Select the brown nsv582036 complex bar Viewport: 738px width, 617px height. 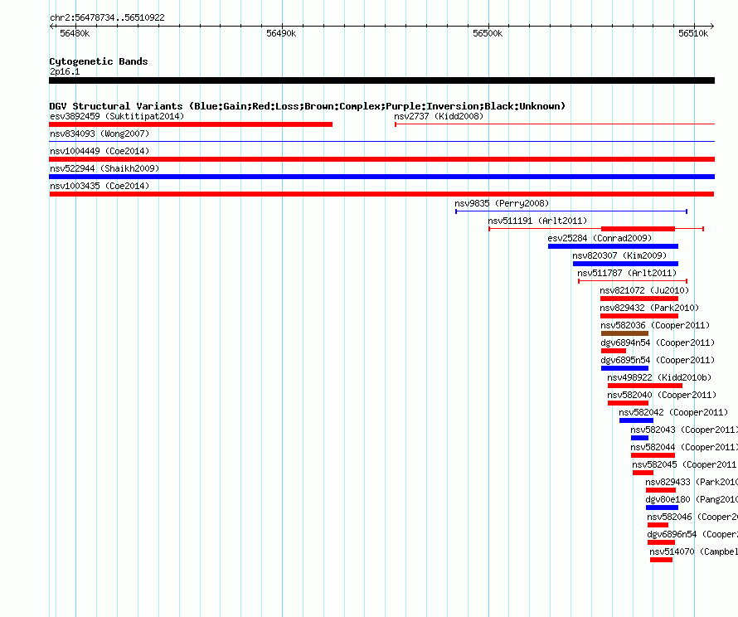click(624, 333)
